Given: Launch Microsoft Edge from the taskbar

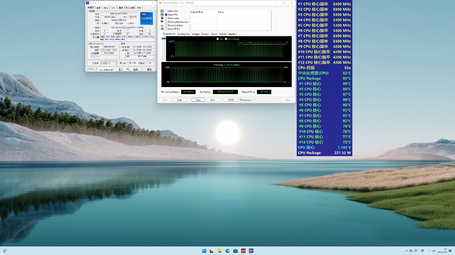Looking at the screenshot, I should click(227, 251).
